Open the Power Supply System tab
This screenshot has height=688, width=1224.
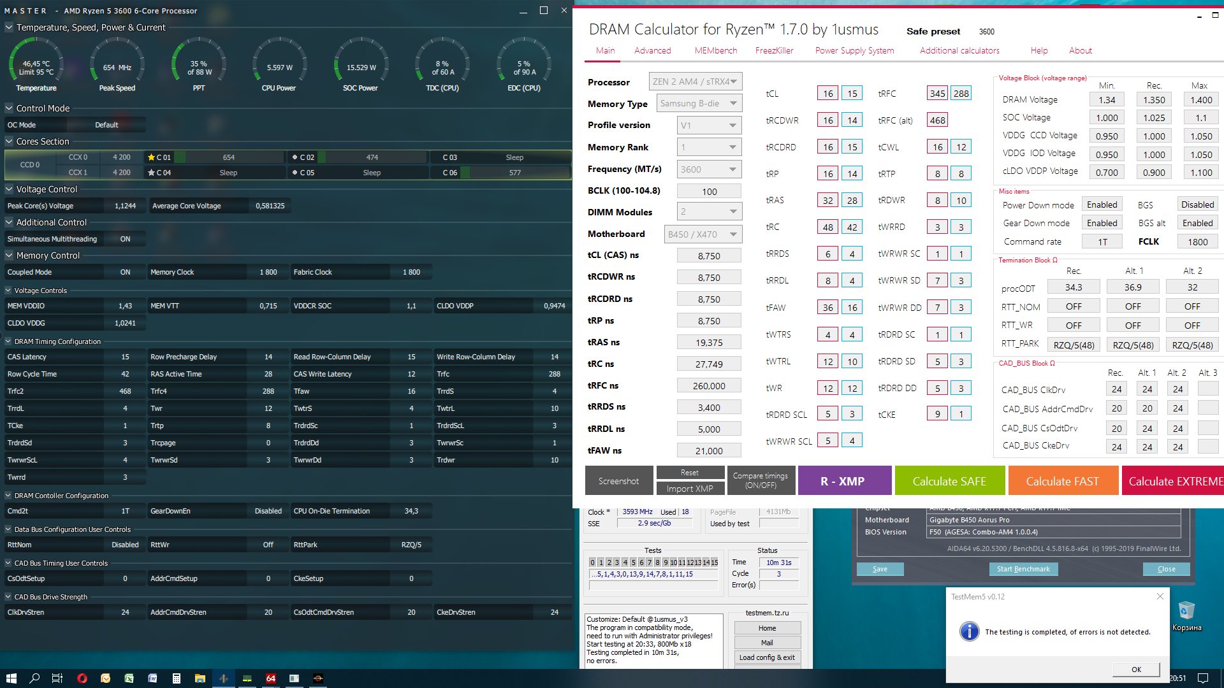[854, 51]
